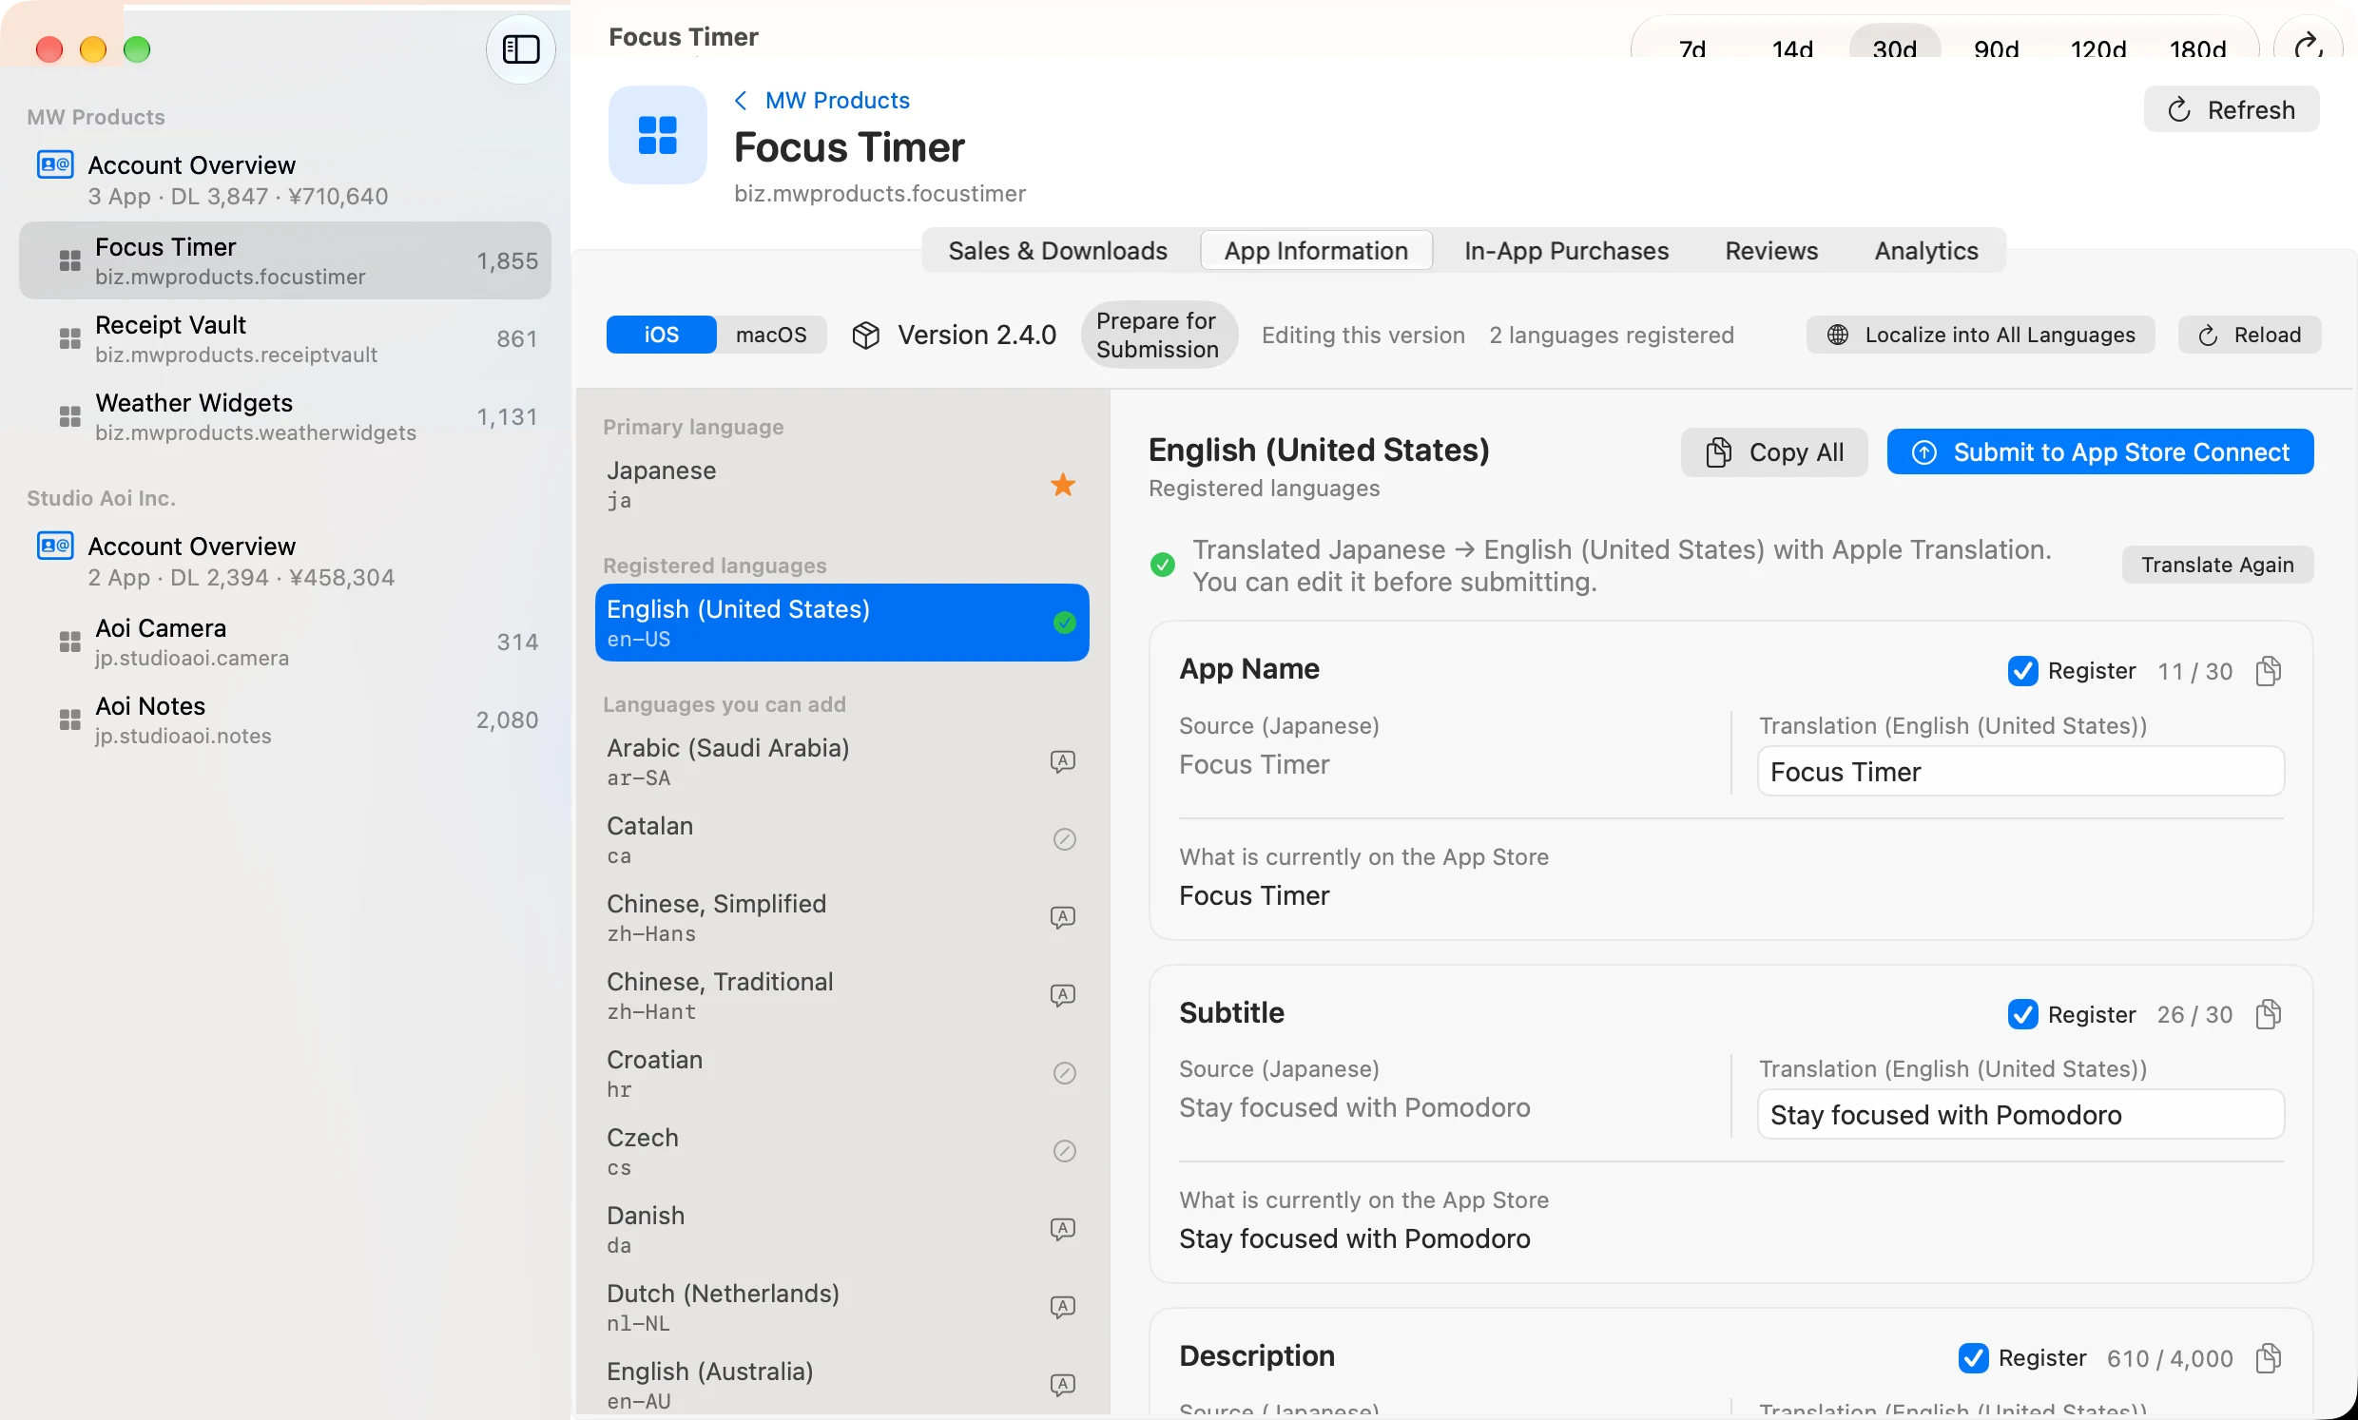
Task: Click the Weather Widgets grid icon
Action: 69,416
